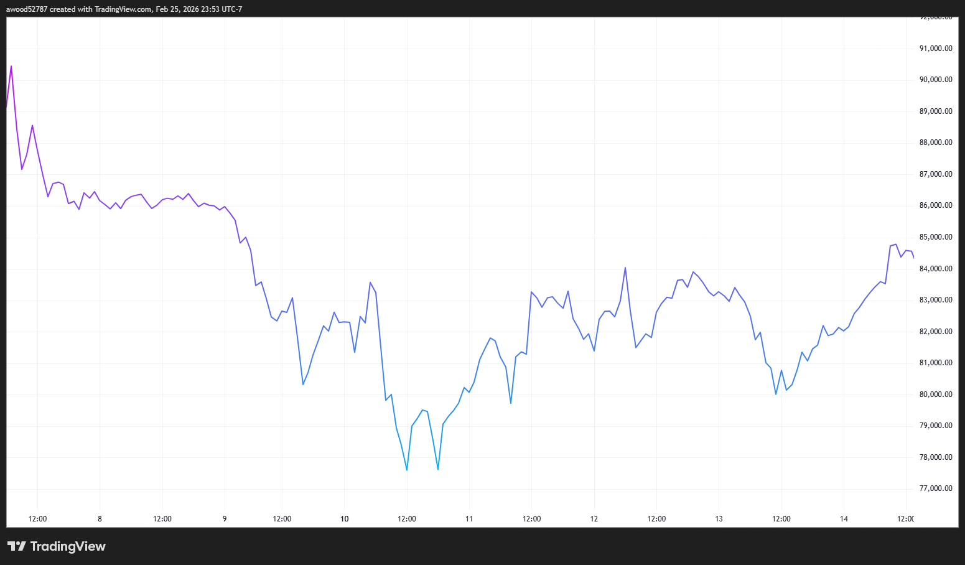Select the lowest dip of the chart line
The height and width of the screenshot is (565, 965).
click(x=406, y=469)
